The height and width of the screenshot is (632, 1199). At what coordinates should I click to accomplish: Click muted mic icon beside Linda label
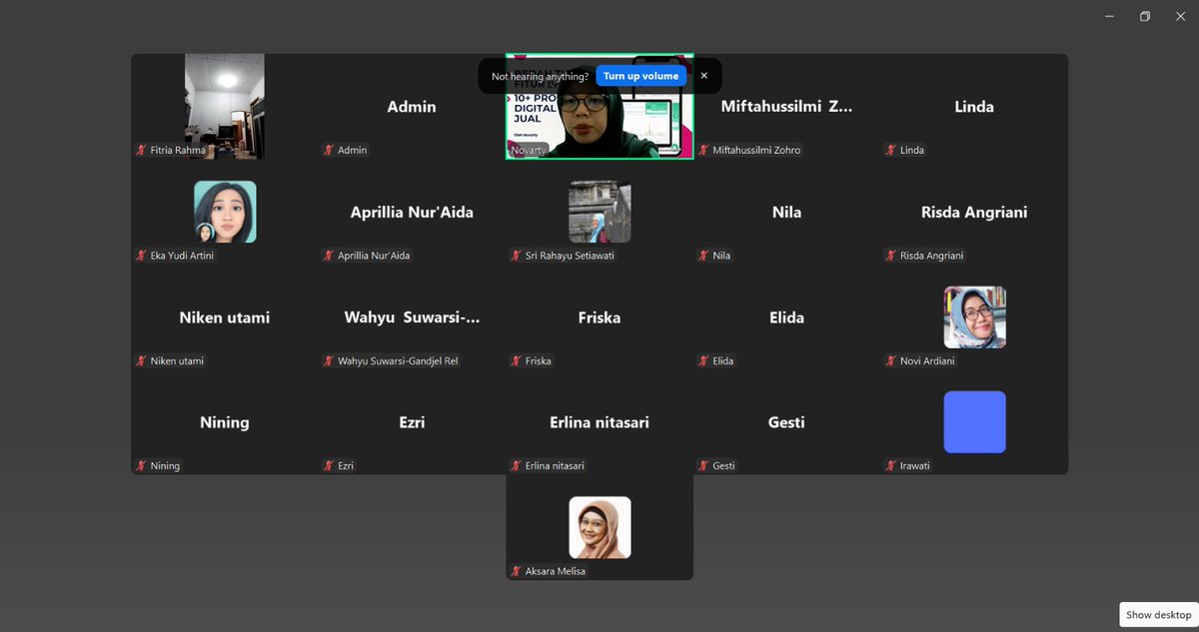click(890, 150)
